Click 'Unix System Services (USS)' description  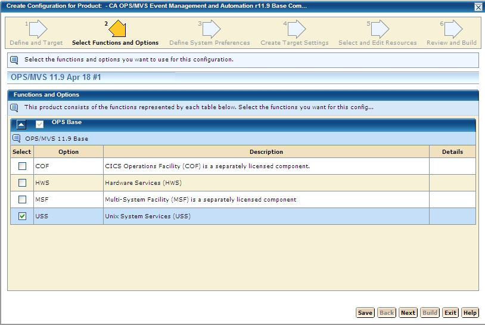(x=148, y=216)
